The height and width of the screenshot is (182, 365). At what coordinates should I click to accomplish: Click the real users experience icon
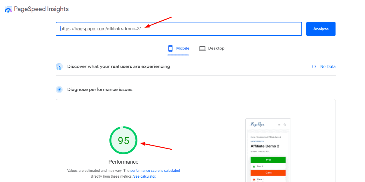tap(59, 66)
